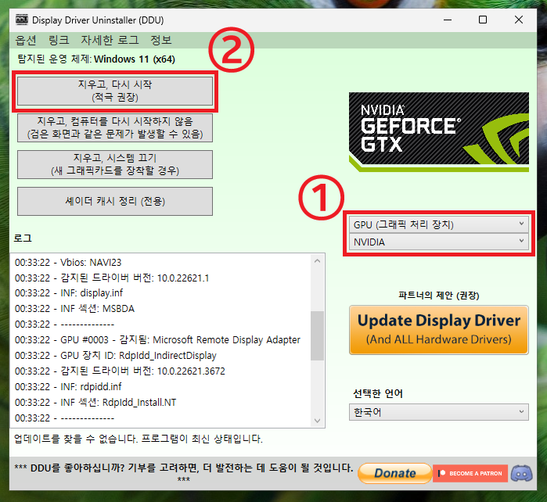547x502 pixels.
Task: Maximize the DDU window
Action: [x=483, y=20]
